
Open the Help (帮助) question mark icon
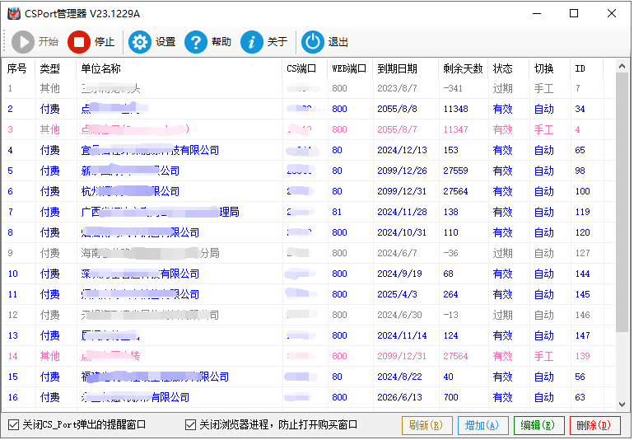(x=196, y=42)
